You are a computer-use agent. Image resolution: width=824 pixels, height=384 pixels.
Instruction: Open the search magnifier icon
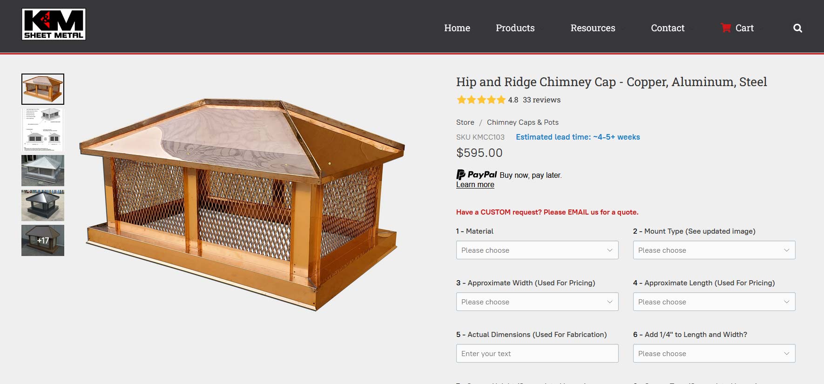[x=797, y=28]
